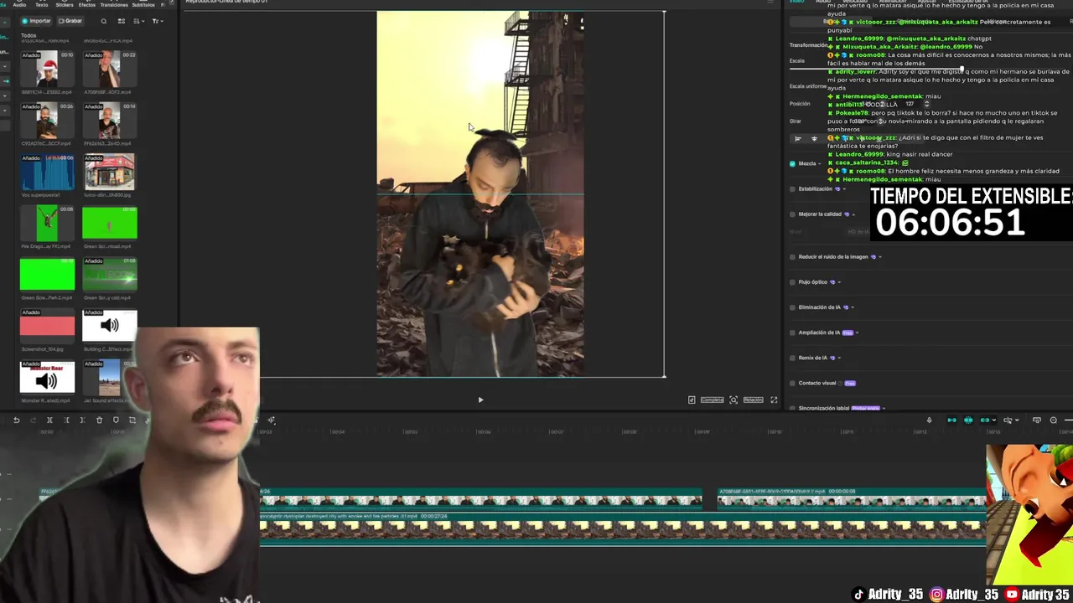Click the timeline zoom-out minus icon
This screenshot has width=1073, height=603.
(x=1054, y=420)
